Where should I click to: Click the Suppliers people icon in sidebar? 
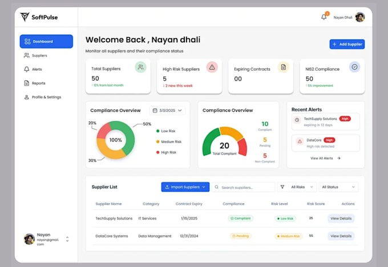pyautogui.click(x=26, y=55)
